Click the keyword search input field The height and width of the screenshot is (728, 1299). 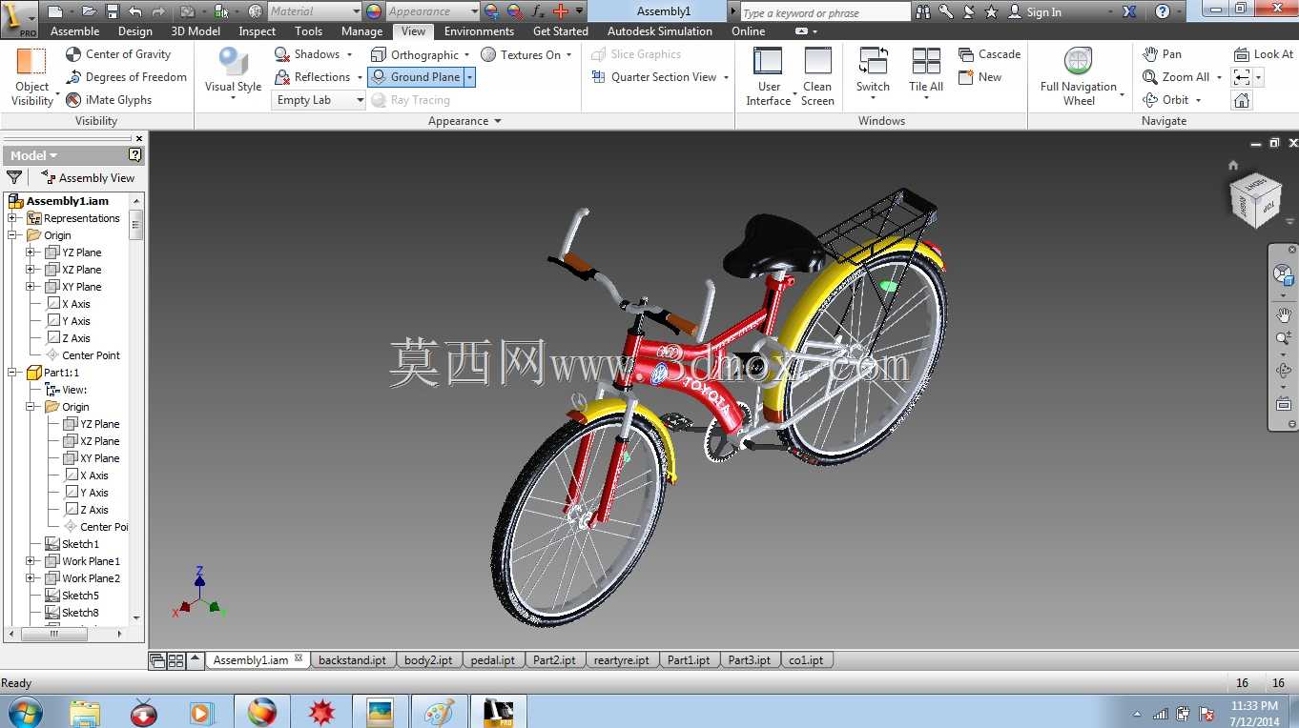tap(825, 11)
